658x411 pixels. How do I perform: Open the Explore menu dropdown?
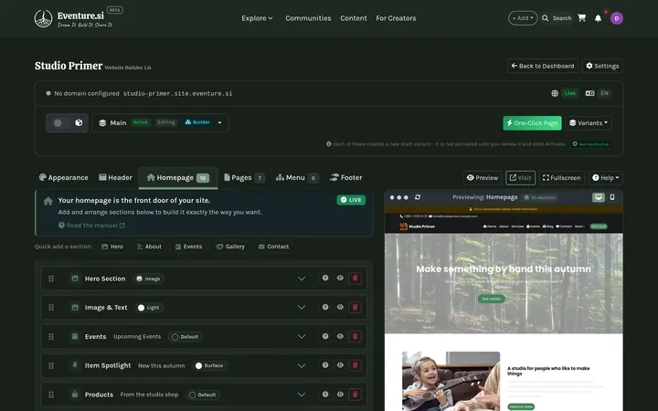tap(257, 18)
